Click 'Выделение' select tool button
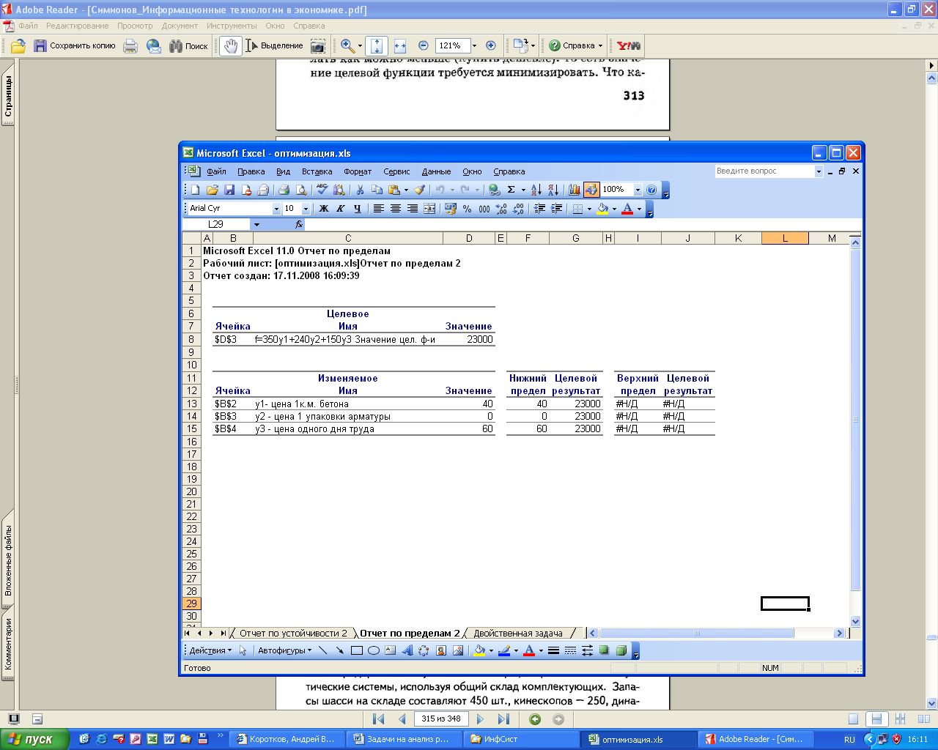938x750 pixels. pyautogui.click(x=274, y=46)
